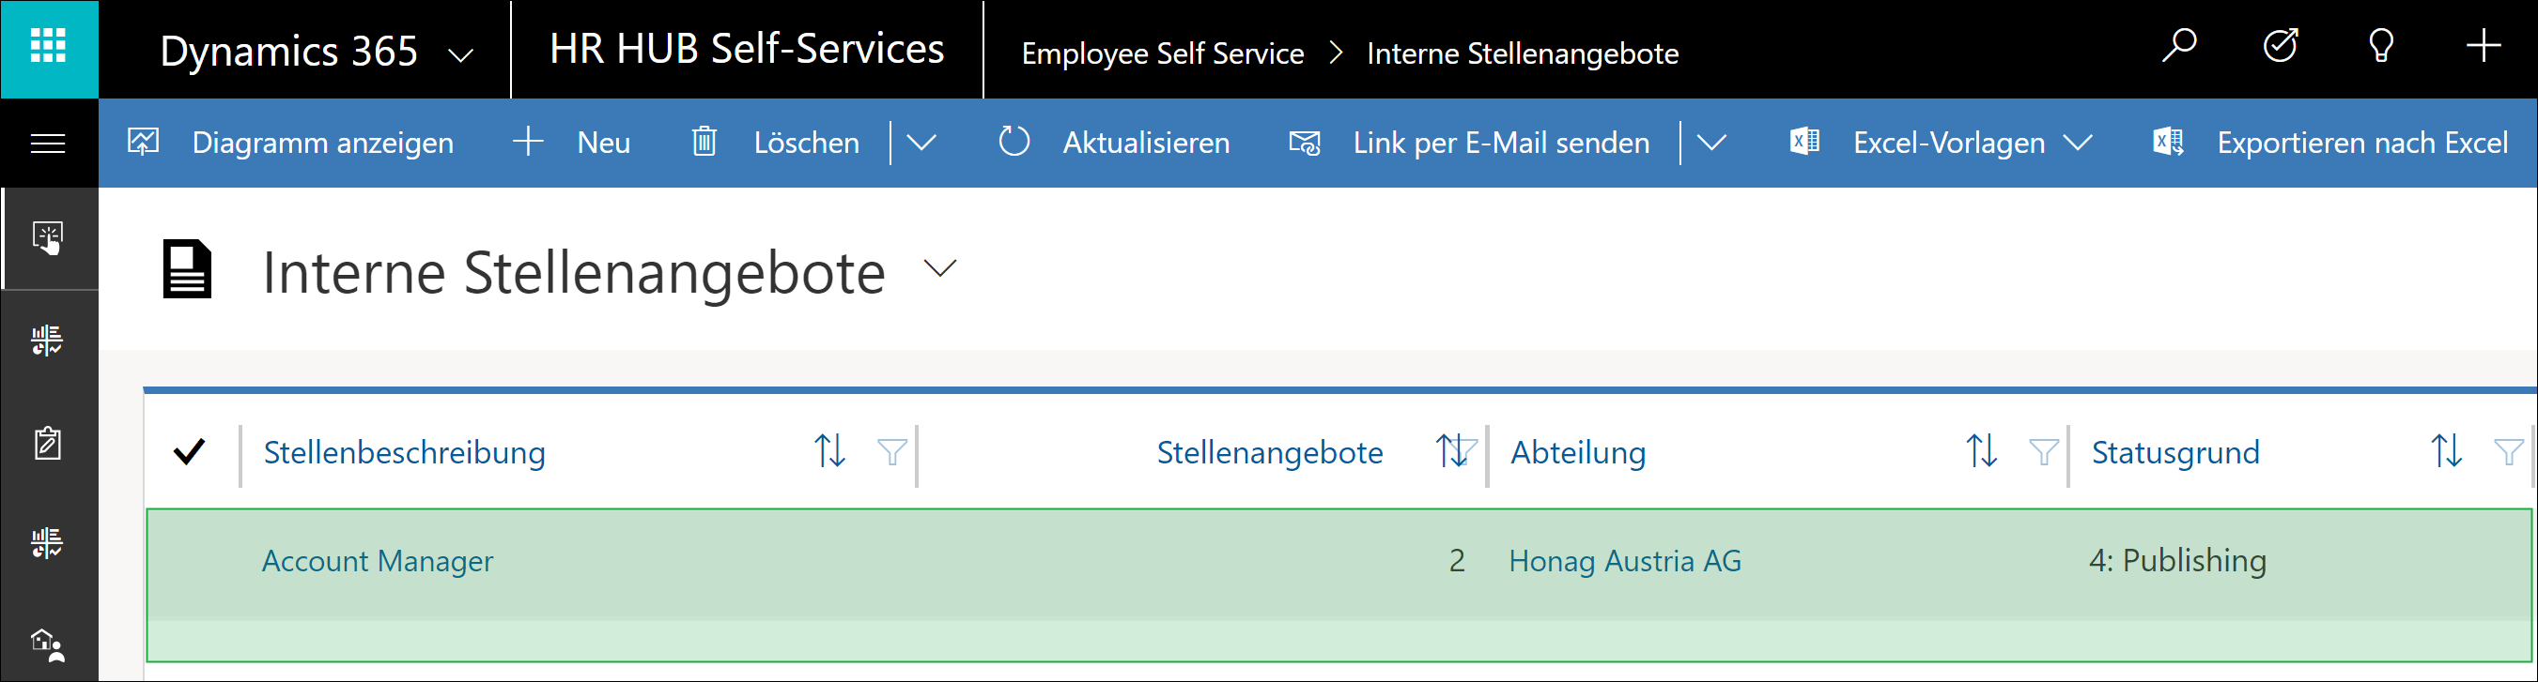
Task: Filter the Statusgrund column
Action: (2509, 452)
